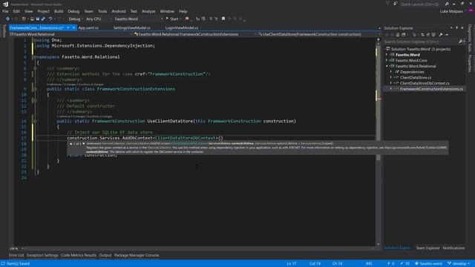
Task: Click the develop branch indicator in the status bar
Action: 459,263
